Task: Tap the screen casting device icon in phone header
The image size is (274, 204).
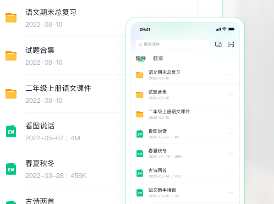Action: pyautogui.click(x=219, y=44)
